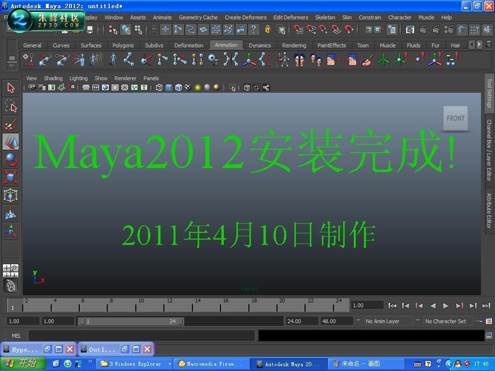This screenshot has width=495, height=371.
Task: Select the Universal Manipulator tool
Action: tap(11, 195)
